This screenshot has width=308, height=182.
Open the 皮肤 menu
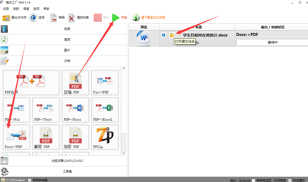point(16,9)
